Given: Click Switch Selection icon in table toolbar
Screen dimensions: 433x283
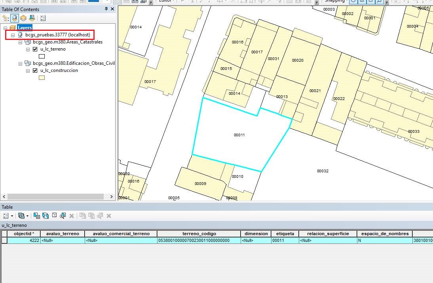Looking at the screenshot, I should (x=46, y=216).
